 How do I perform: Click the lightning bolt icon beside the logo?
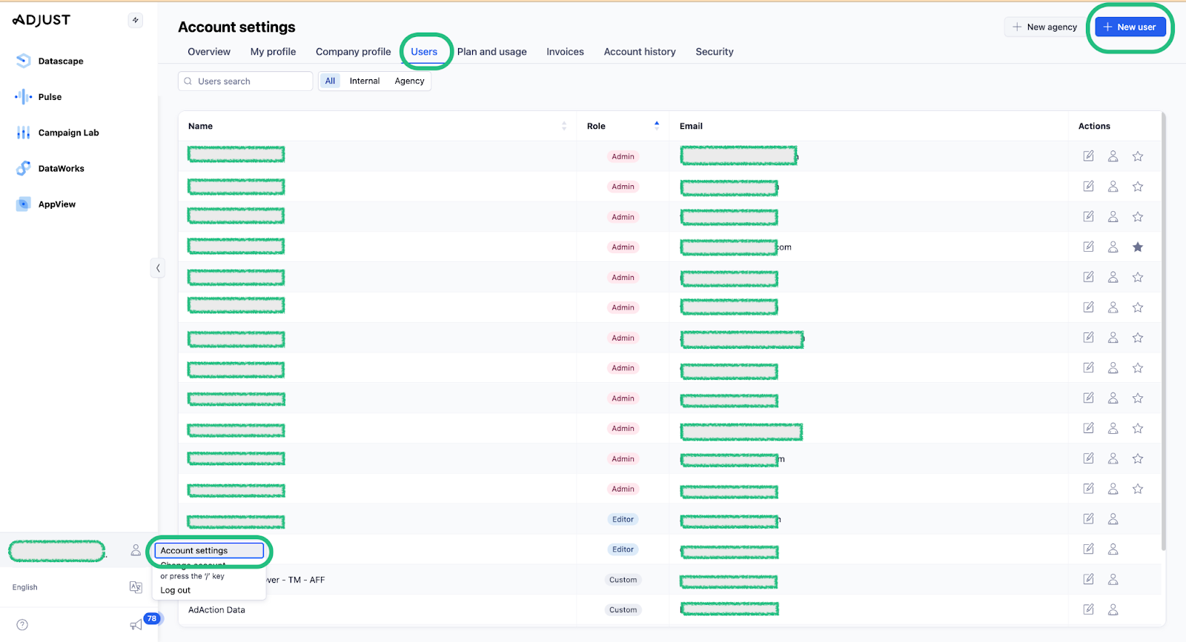tap(135, 20)
